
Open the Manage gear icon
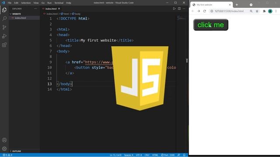coord(4,149)
